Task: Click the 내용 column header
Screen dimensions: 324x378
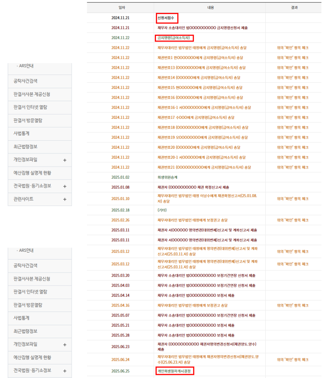Action: [210, 8]
